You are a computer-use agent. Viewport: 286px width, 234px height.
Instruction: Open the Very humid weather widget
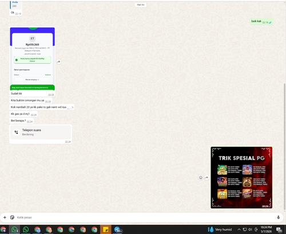[220, 229]
